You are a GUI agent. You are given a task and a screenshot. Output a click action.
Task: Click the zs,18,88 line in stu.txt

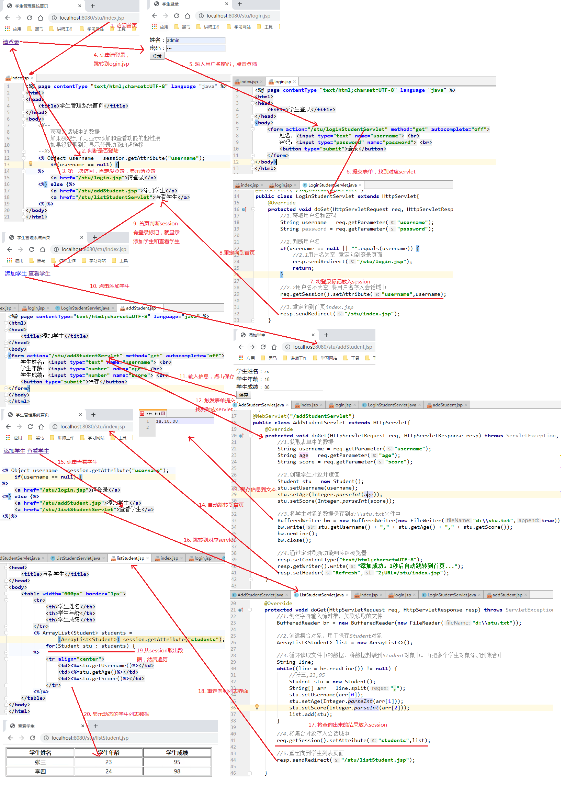coord(167,422)
